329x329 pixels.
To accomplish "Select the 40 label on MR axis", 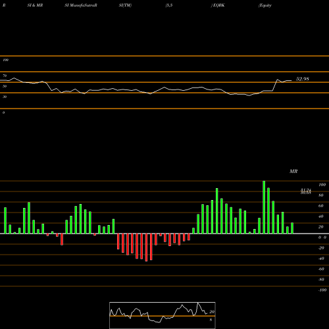I will click(x=321, y=216).
